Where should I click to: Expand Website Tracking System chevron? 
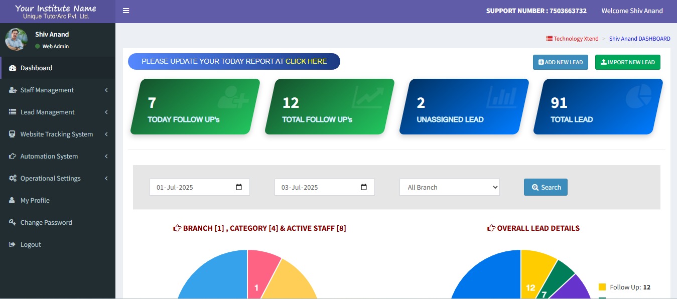(106, 134)
